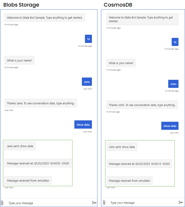The height and width of the screenshot is (207, 185).
Task: Click the "hi" message in CosmosDB chat
Action: (175, 42)
